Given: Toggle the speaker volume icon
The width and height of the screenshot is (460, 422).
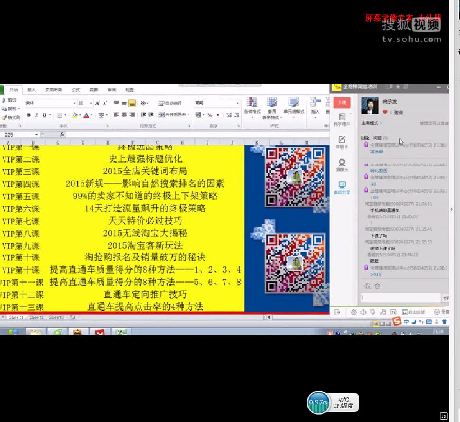Looking at the screenshot, I should click(363, 312).
